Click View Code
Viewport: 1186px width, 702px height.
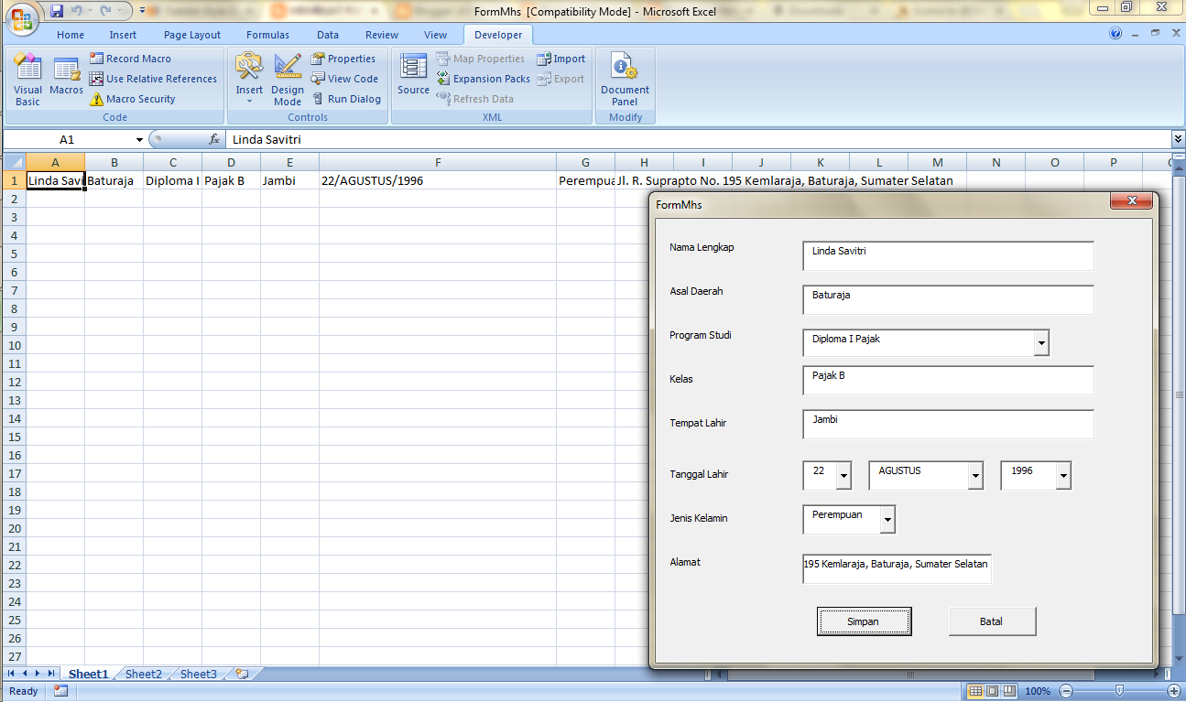pos(345,78)
